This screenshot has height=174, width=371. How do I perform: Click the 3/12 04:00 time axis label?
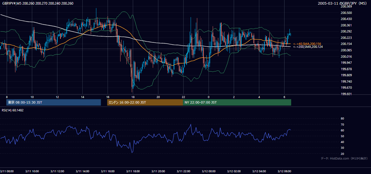259,171
